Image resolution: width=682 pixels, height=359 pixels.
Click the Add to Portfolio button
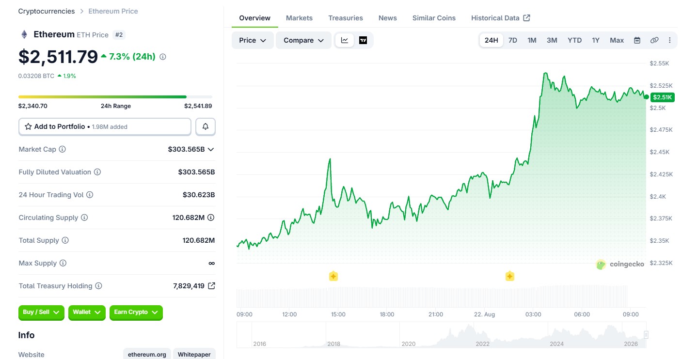coord(105,126)
